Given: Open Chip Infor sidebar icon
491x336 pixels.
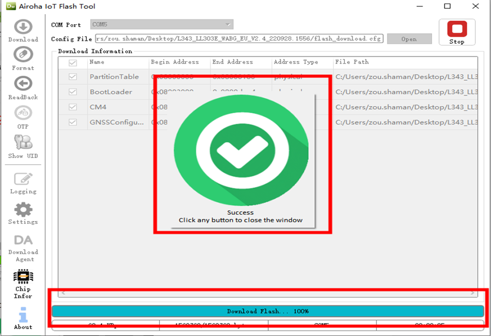Looking at the screenshot, I should pos(23,276).
